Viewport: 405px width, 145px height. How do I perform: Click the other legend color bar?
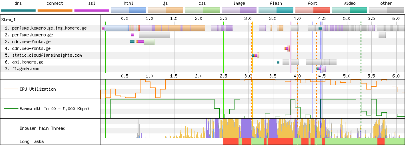point(387,10)
